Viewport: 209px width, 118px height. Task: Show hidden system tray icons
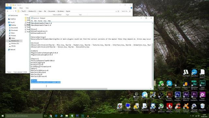pos(191,116)
